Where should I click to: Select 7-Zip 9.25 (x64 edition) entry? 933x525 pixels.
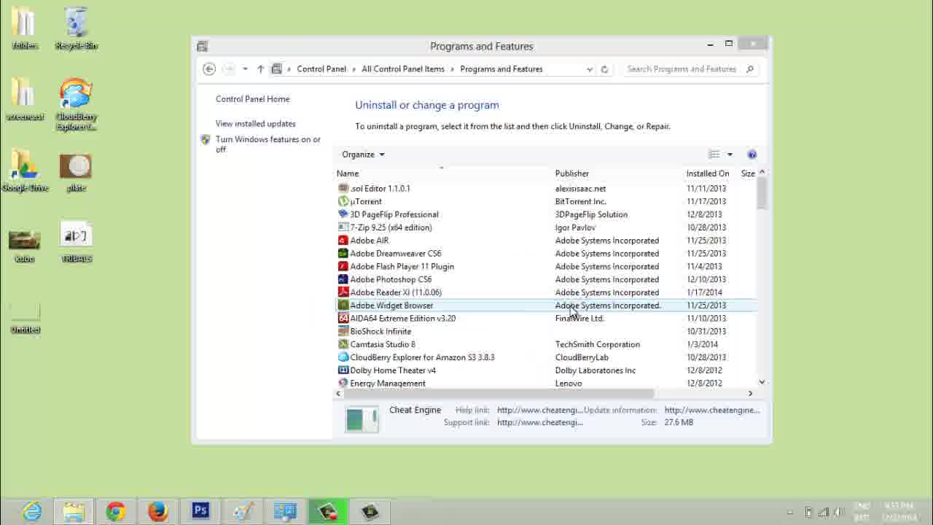click(x=545, y=227)
